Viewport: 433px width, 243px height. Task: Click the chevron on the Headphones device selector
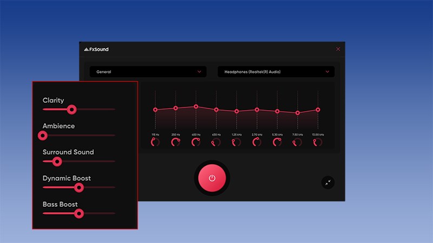pos(327,72)
